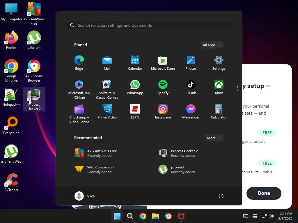Open Messenger pinned app
Viewport: 298px width, 223px height.
pyautogui.click(x=191, y=112)
